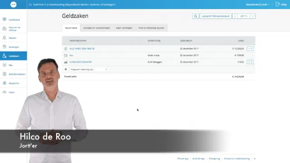Click the plus icon to add an account
The image size is (290, 163).
click(x=66, y=69)
